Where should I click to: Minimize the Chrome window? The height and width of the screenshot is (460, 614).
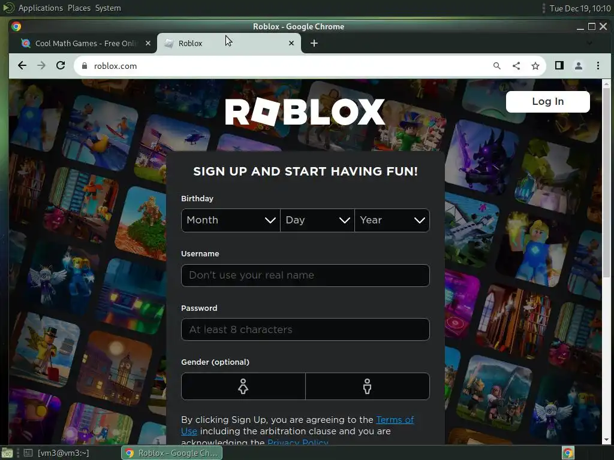coord(580,26)
